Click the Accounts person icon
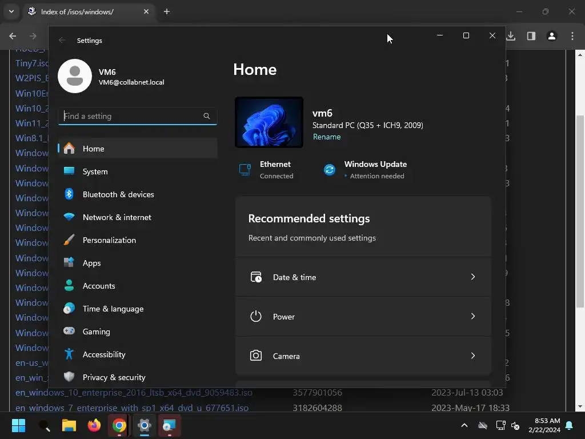The image size is (585, 439). pyautogui.click(x=69, y=286)
